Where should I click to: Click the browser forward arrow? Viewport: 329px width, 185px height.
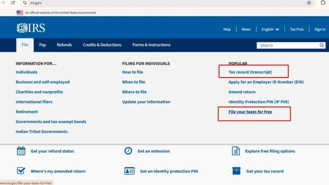tap(3, 3)
